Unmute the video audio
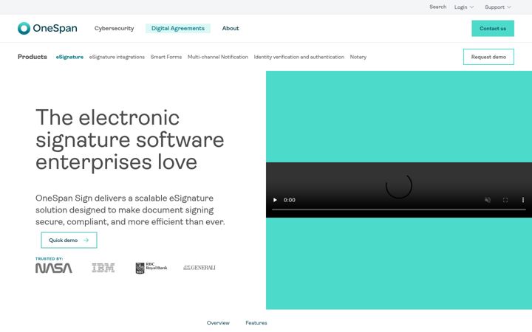 (x=488, y=200)
